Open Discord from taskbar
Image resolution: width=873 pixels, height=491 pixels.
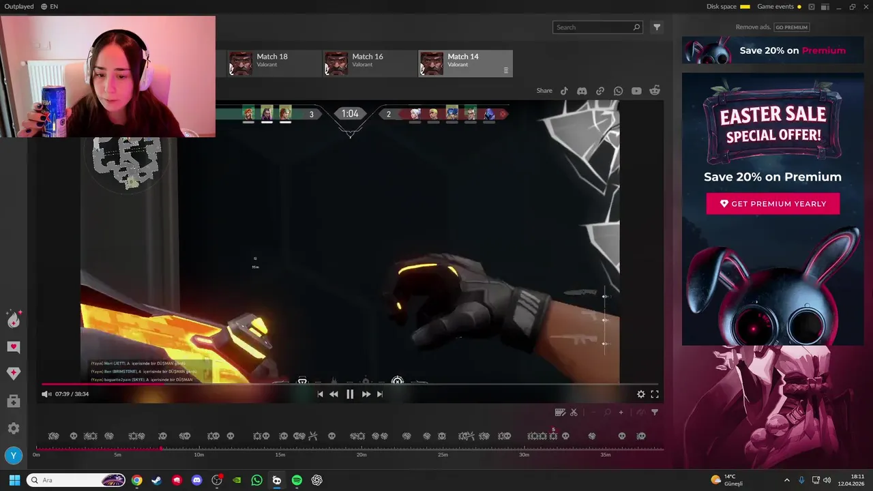click(x=197, y=480)
